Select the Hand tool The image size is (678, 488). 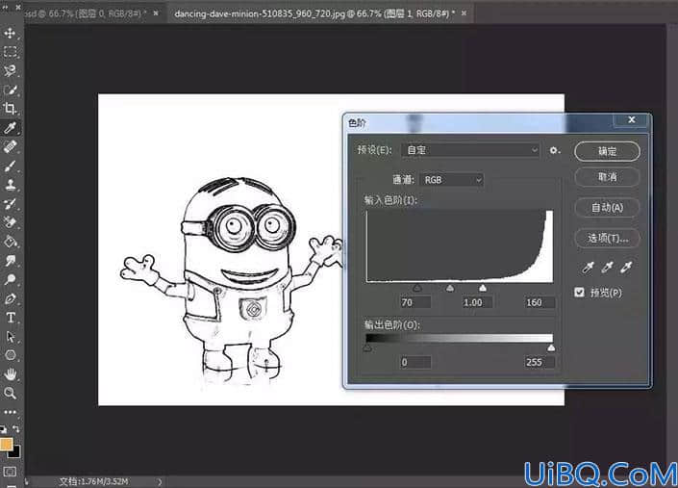pyautogui.click(x=10, y=373)
